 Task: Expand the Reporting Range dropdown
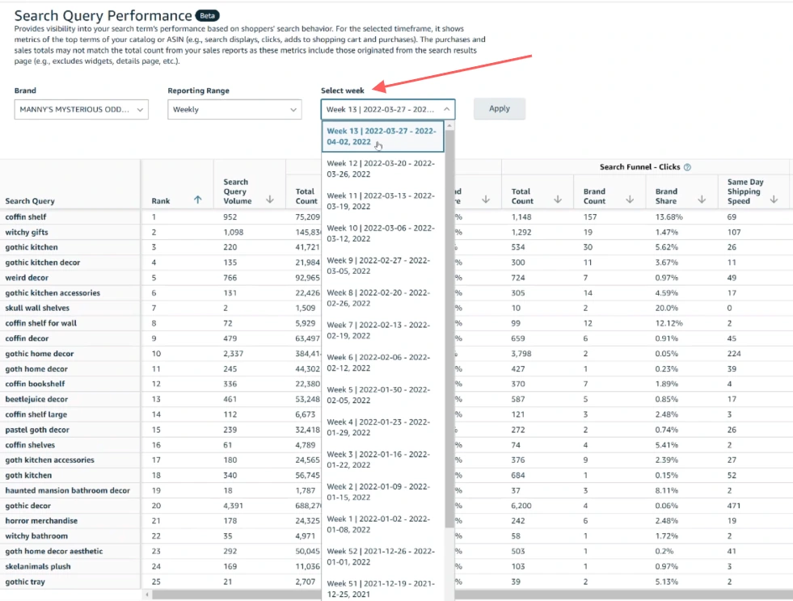click(x=234, y=109)
